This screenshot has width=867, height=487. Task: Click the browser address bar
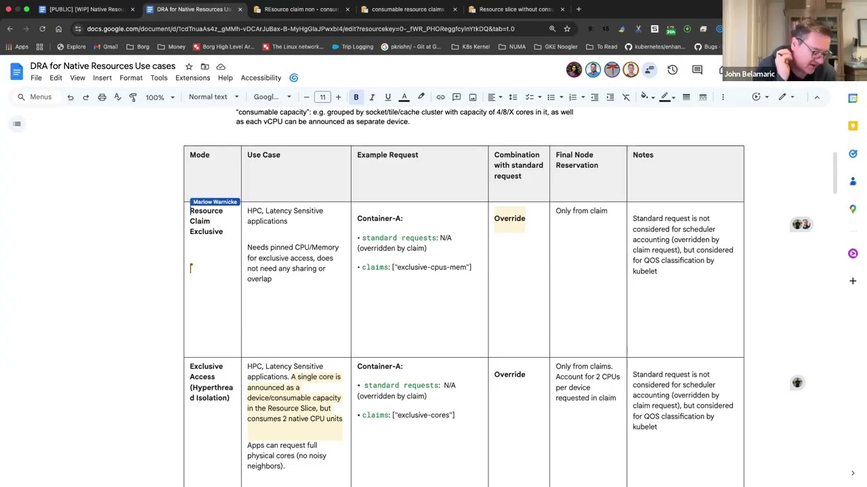tap(301, 29)
